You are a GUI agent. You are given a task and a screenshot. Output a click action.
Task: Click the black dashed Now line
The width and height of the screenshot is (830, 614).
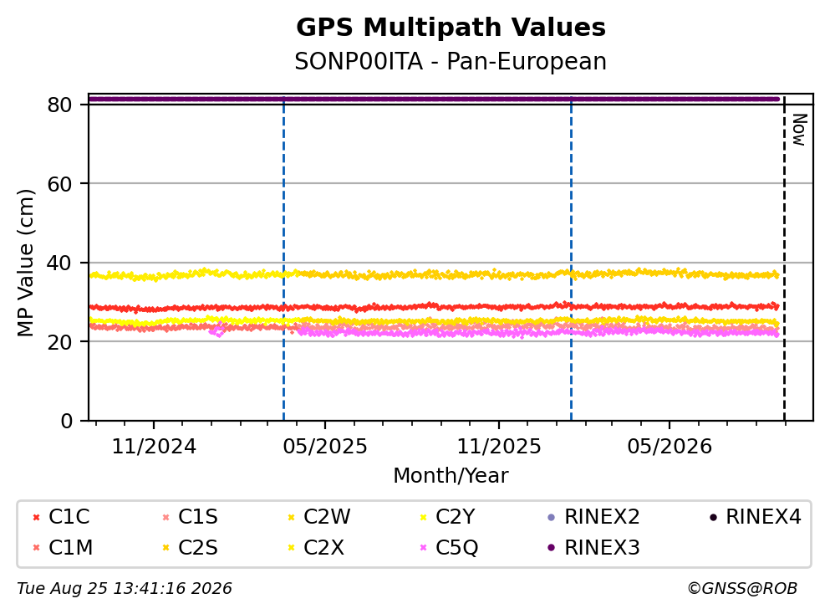click(x=784, y=259)
